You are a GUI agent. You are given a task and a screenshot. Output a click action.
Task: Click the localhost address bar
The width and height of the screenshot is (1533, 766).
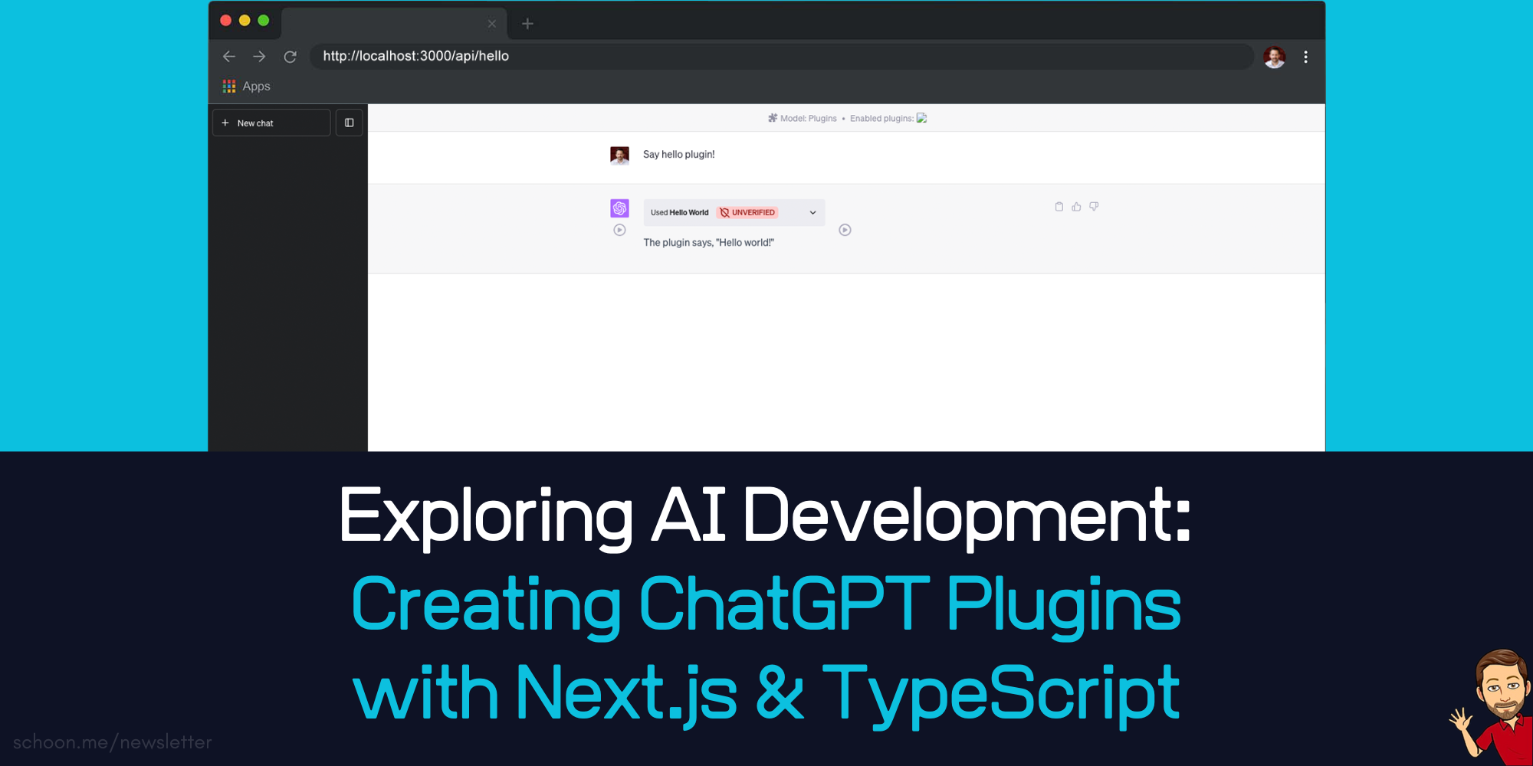pos(781,56)
